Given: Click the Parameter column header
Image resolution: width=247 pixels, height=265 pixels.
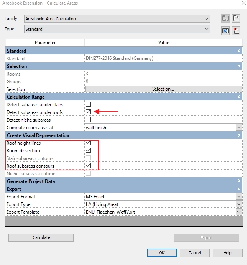Looking at the screenshot, I should [x=45, y=43].
